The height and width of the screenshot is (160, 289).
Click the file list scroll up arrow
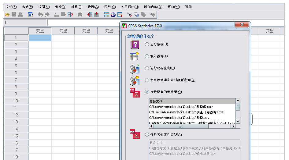tap(238, 101)
